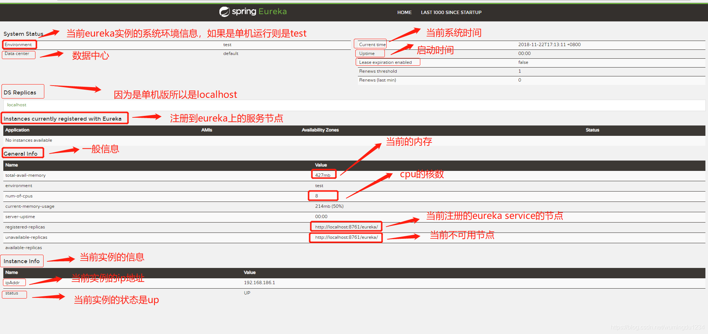The width and height of the screenshot is (708, 334).
Task: Select the num-of-cpus row name
Action: click(19, 196)
